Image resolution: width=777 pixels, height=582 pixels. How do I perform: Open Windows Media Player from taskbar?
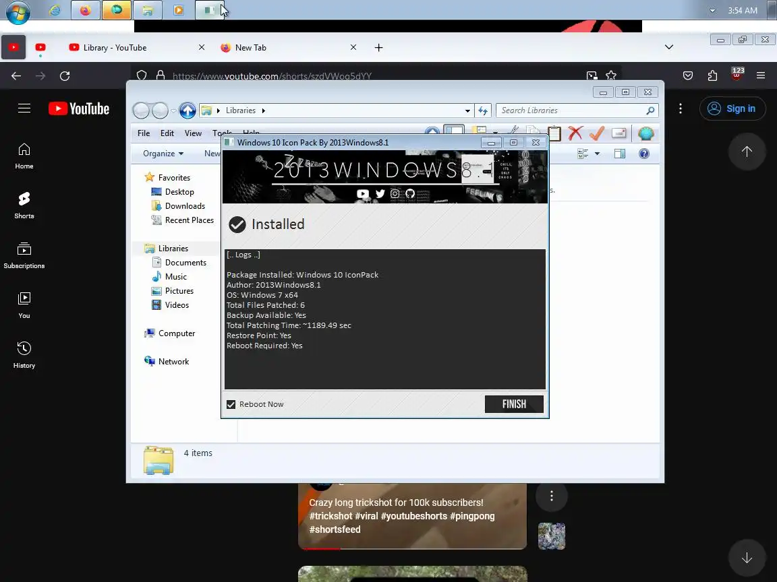click(x=178, y=10)
